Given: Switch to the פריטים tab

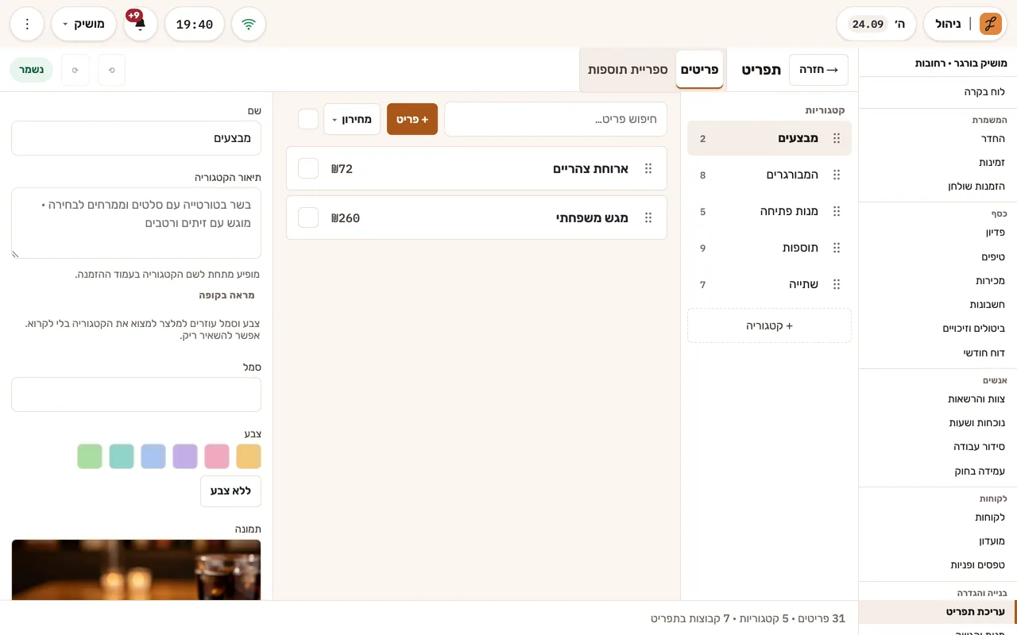Looking at the screenshot, I should coord(699,70).
